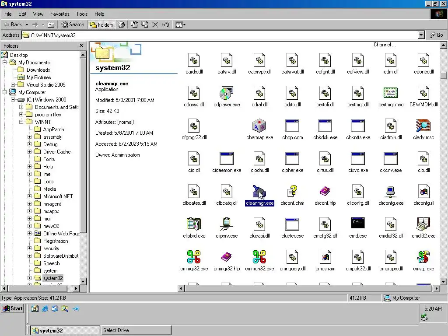Click the address input field

click(220, 35)
